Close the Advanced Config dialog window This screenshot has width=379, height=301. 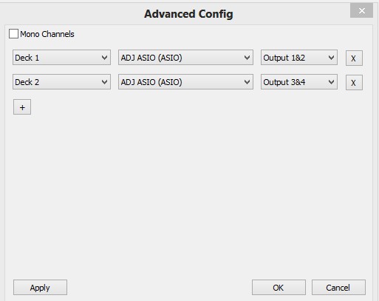tap(361, 10)
